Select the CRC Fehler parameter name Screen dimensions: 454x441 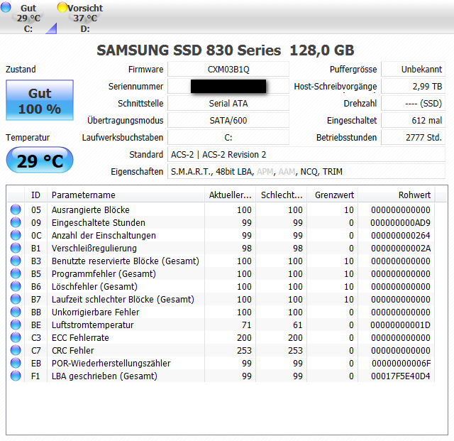(72, 351)
